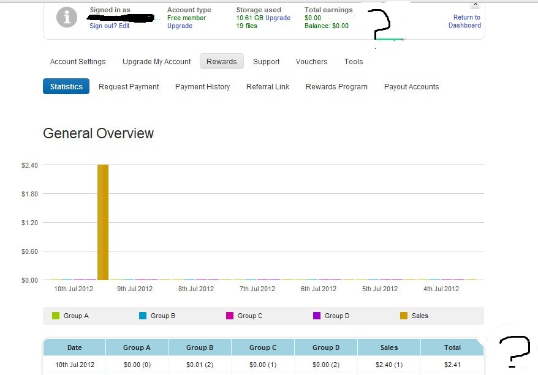The width and height of the screenshot is (538, 375).
Task: Click Return to Dashboard link
Action: pyautogui.click(x=464, y=21)
